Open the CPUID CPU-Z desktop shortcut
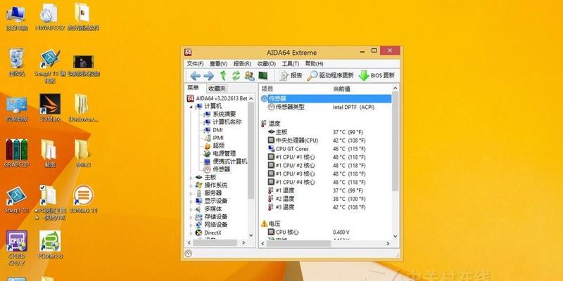 click(16, 248)
